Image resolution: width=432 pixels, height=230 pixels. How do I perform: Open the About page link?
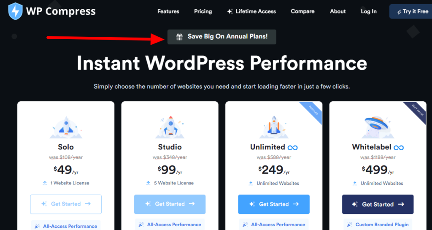click(338, 11)
